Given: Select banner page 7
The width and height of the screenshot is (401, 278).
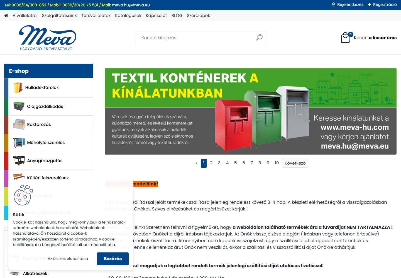Looking at the screenshot, I should pyautogui.click(x=252, y=163).
